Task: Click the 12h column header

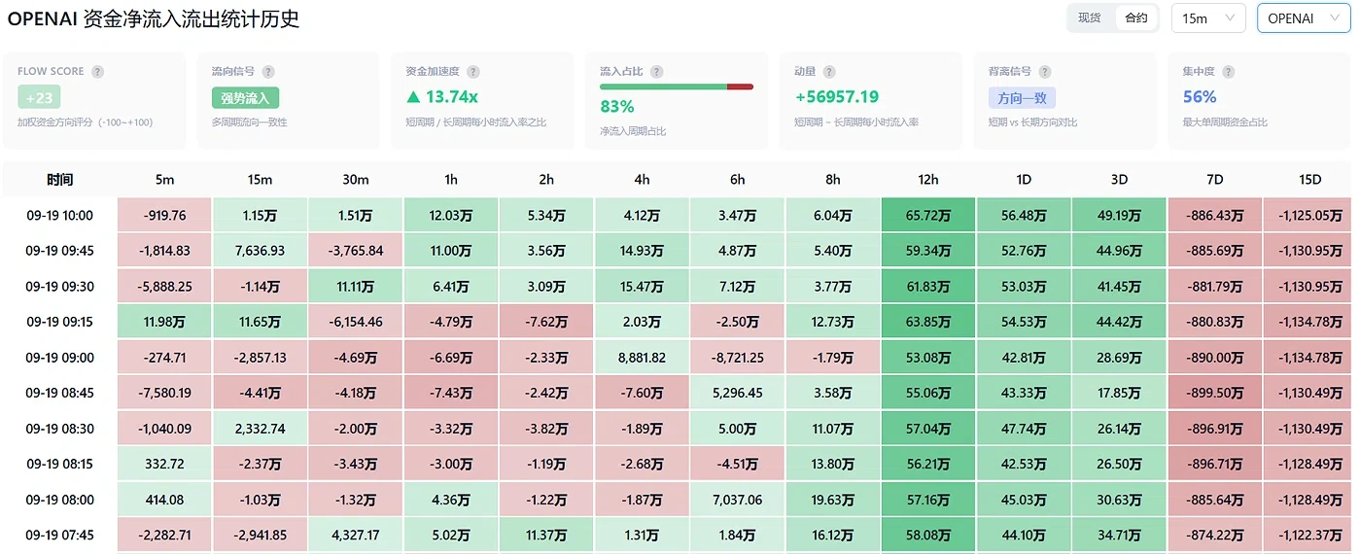Action: [x=928, y=180]
